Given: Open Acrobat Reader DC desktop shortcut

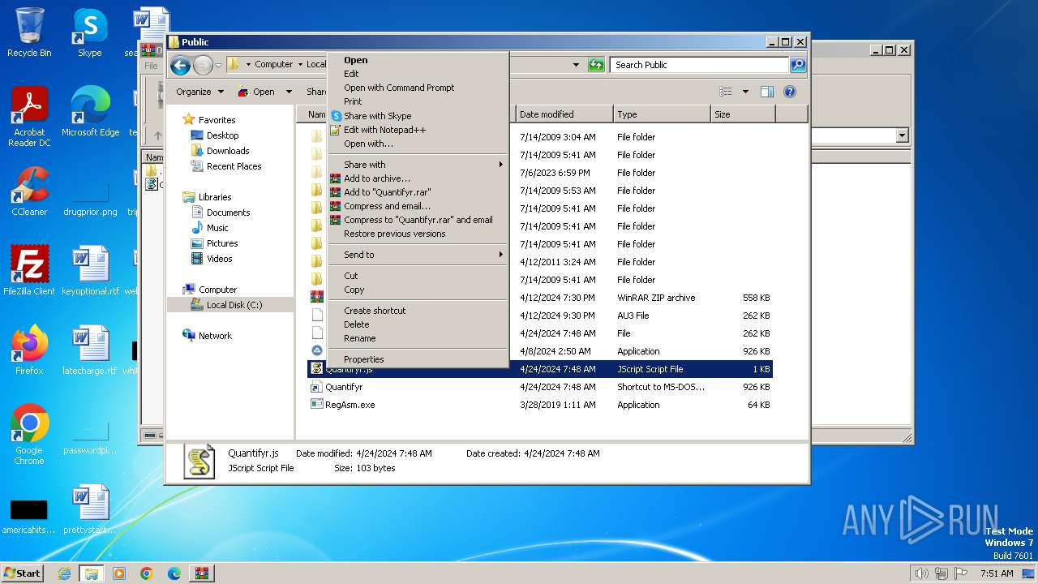Looking at the screenshot, I should tap(29, 117).
